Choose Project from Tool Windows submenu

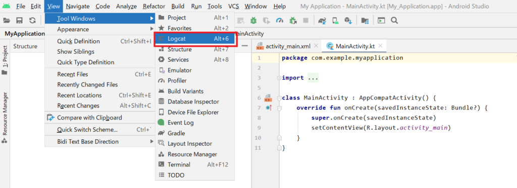195,18
